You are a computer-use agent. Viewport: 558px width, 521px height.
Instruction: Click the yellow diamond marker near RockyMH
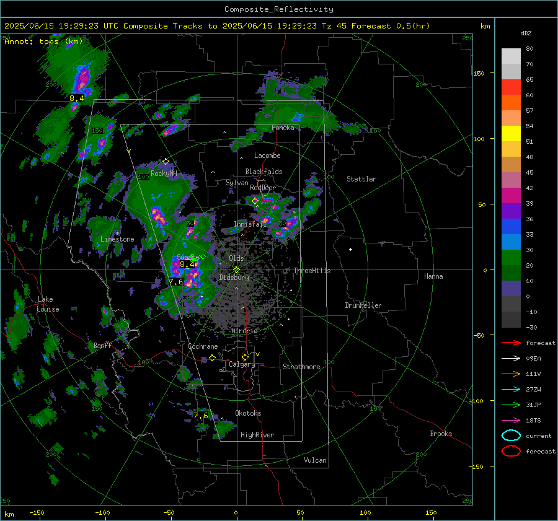166,162
